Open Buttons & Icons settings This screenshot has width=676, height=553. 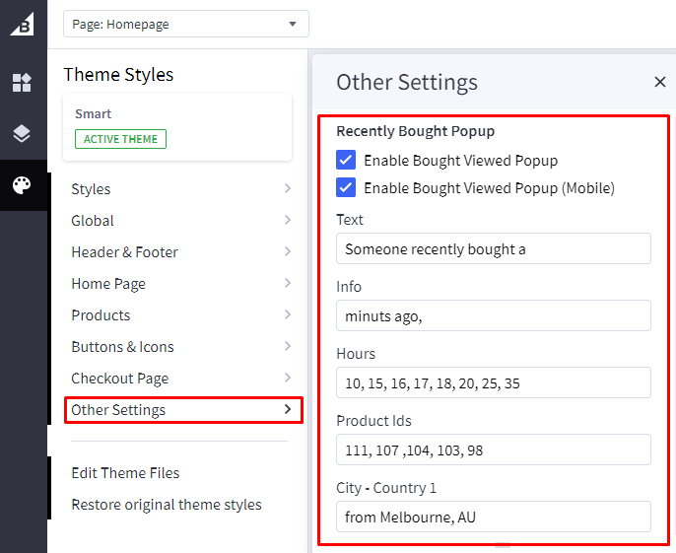(x=122, y=347)
